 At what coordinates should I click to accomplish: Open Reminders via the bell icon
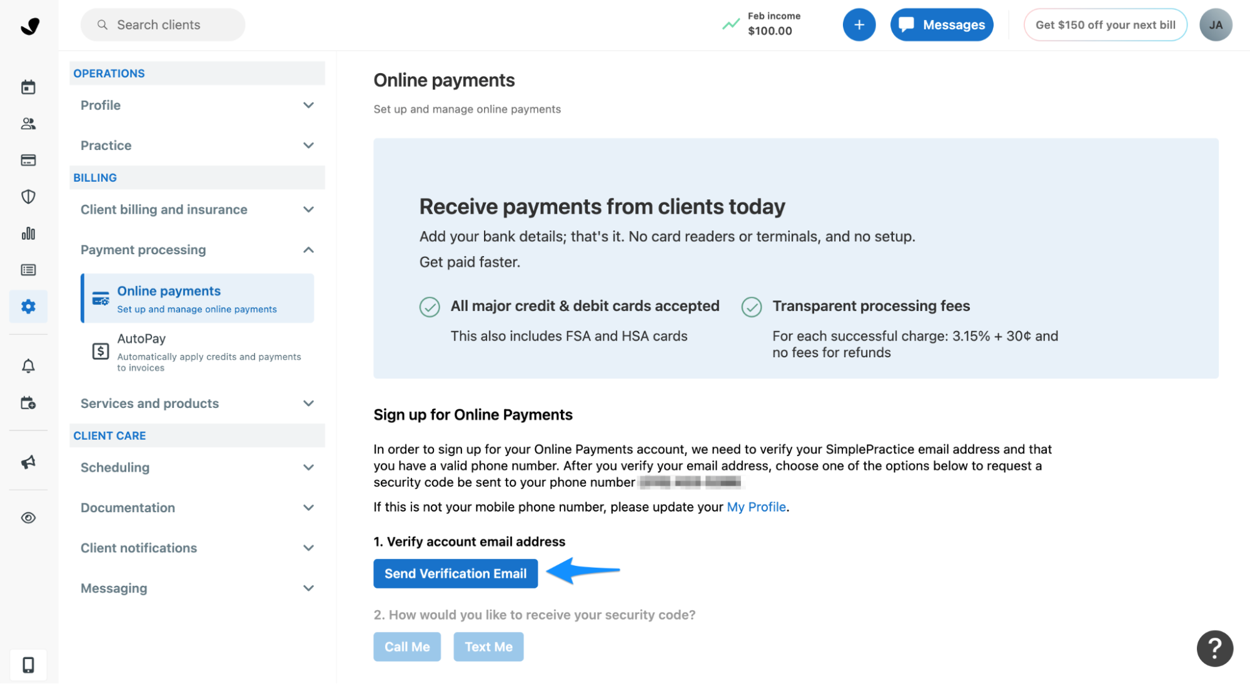pos(29,365)
